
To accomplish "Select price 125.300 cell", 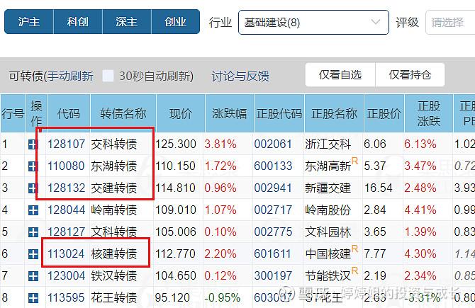I will pyautogui.click(x=176, y=144).
